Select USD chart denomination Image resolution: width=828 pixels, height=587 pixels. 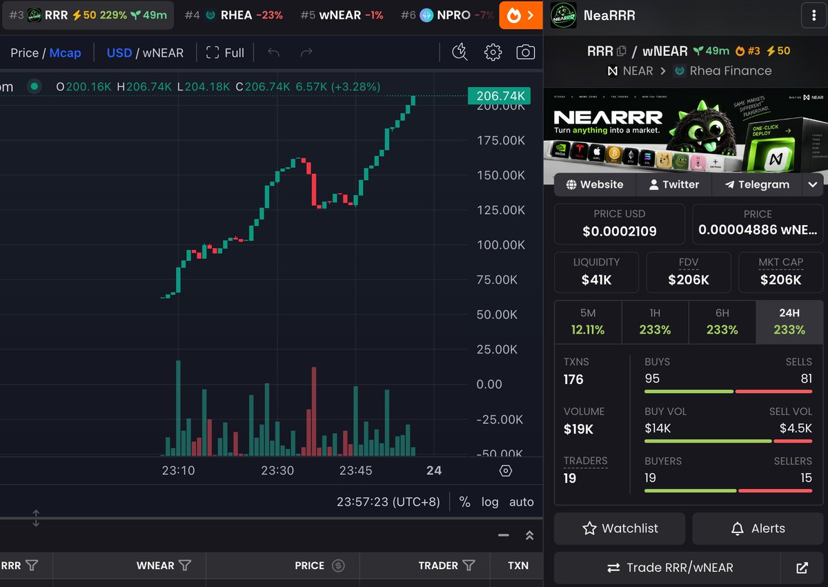tap(119, 52)
